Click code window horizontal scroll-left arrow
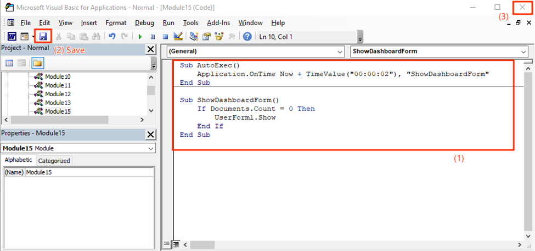 pyautogui.click(x=185, y=244)
